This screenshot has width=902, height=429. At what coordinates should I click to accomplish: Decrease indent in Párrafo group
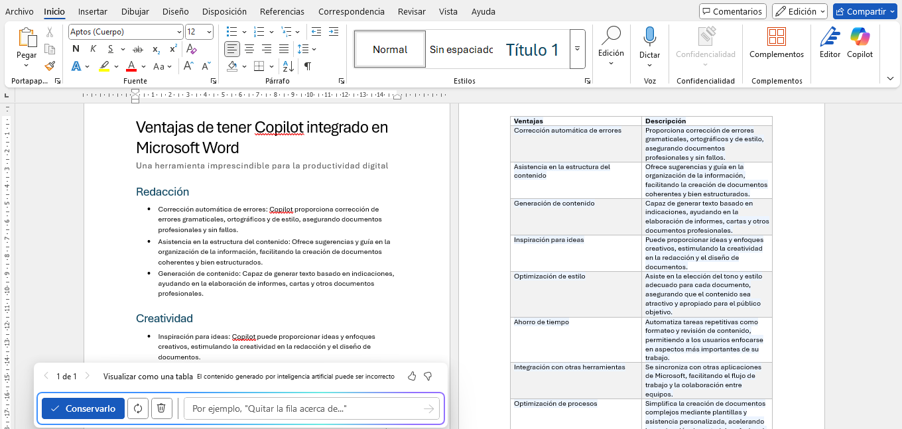(316, 32)
